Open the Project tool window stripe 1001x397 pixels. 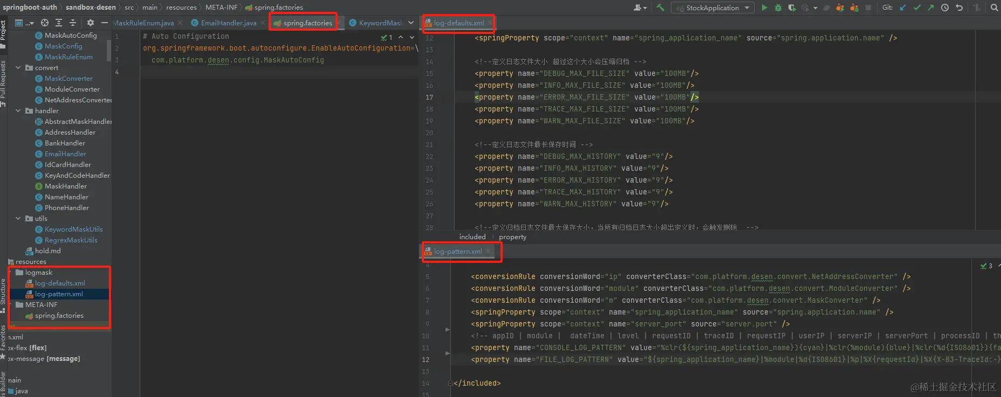click(3, 34)
